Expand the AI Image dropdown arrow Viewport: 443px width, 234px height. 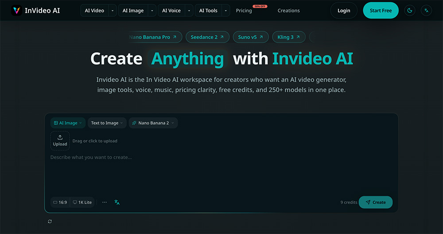[x=152, y=11]
